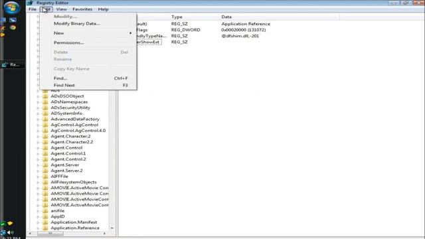This screenshot has height=239, width=425.
Task: Open the Favorites menu
Action: 82,9
